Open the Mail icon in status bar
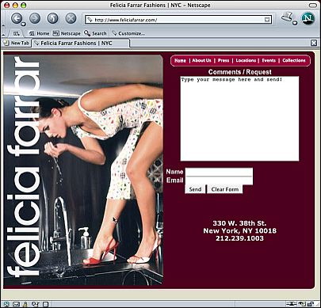This screenshot has height=308, width=321. pyautogui.click(x=16, y=305)
